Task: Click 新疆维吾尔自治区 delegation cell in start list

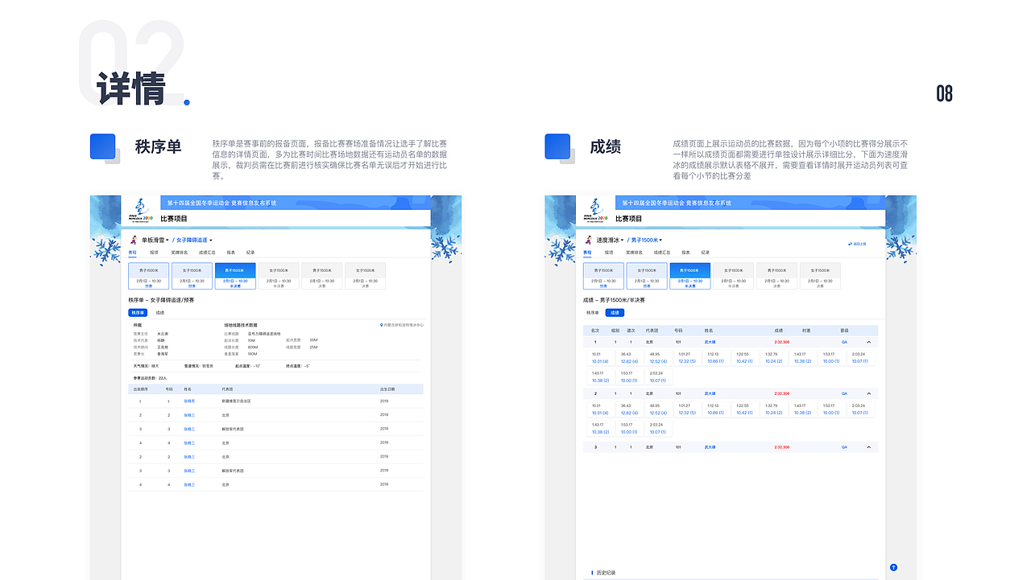Action: 237,401
